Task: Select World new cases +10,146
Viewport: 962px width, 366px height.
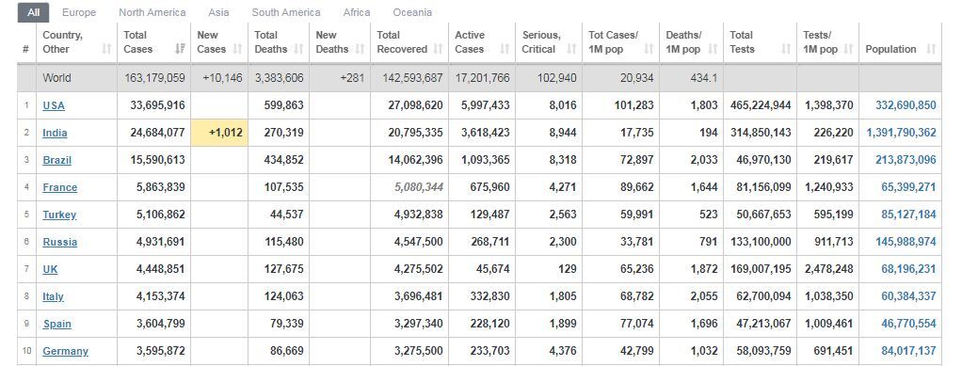Action: coord(222,78)
